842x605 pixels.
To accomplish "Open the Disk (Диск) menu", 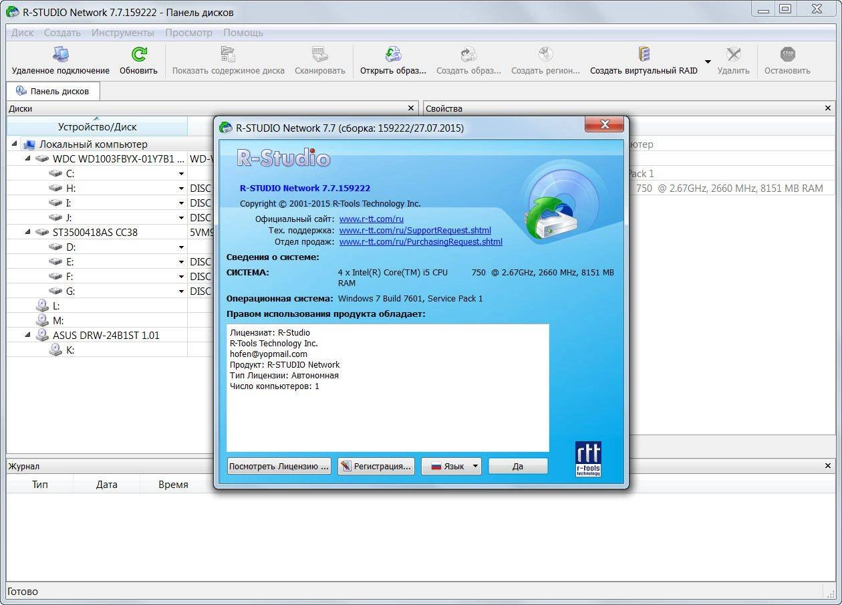I will (23, 33).
